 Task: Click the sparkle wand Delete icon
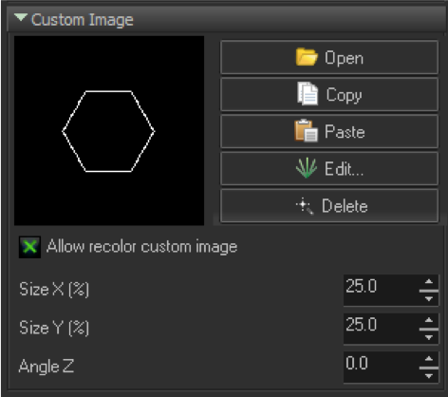[x=305, y=206]
